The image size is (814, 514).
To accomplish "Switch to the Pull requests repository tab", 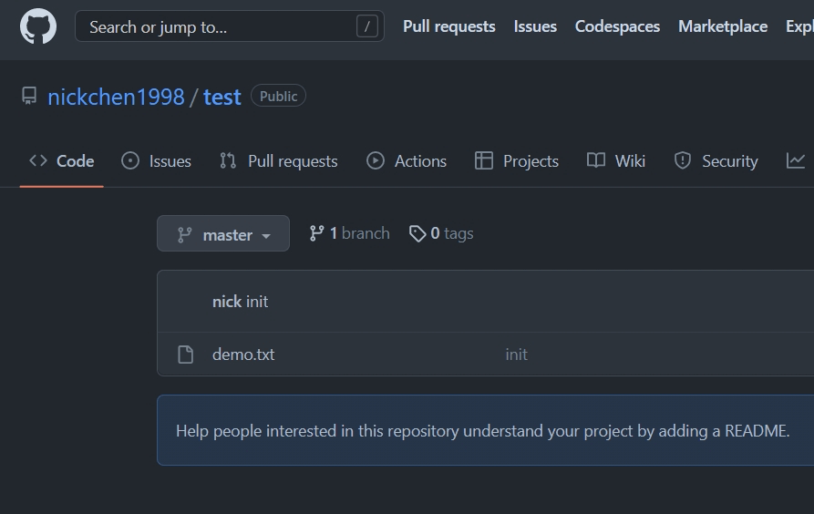I will 278,160.
